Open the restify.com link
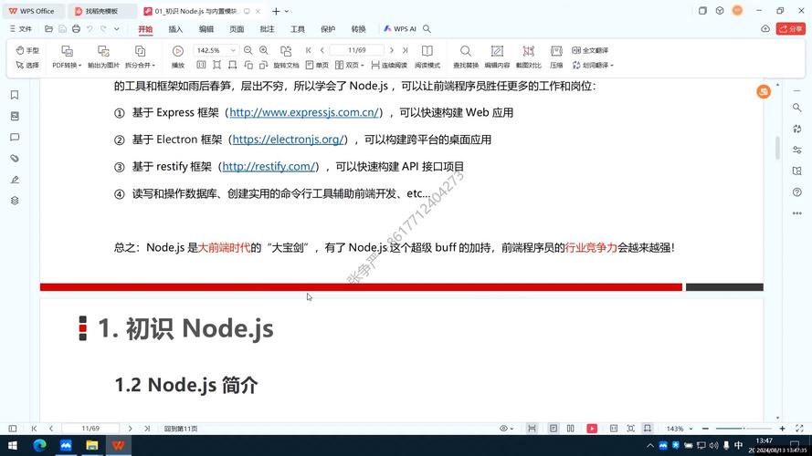 269,166
